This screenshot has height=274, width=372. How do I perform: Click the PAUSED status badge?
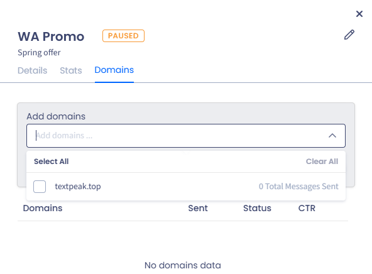[123, 36]
